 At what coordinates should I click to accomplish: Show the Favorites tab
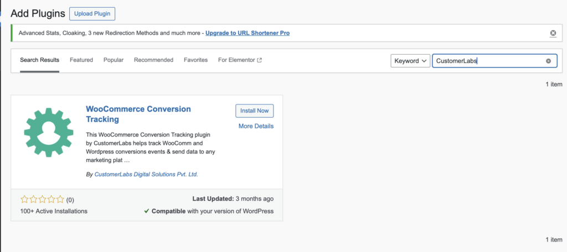click(195, 60)
